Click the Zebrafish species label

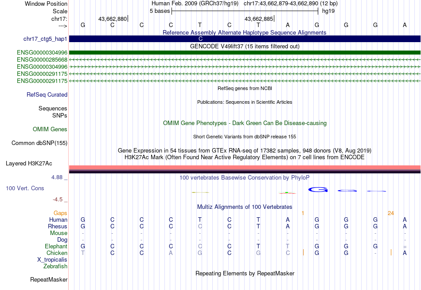55,266
